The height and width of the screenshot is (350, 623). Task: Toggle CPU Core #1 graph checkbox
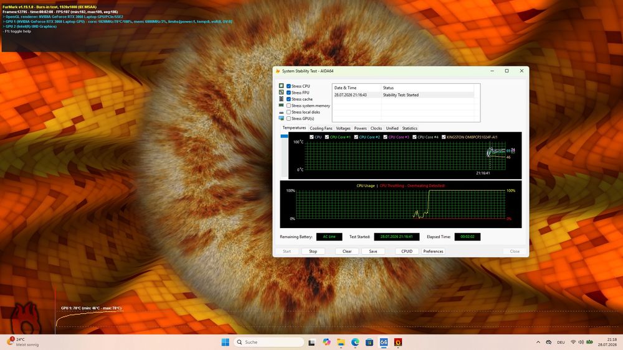coord(327,137)
